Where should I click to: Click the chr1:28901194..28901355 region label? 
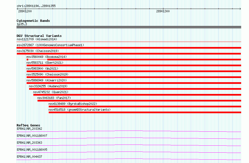36,6
